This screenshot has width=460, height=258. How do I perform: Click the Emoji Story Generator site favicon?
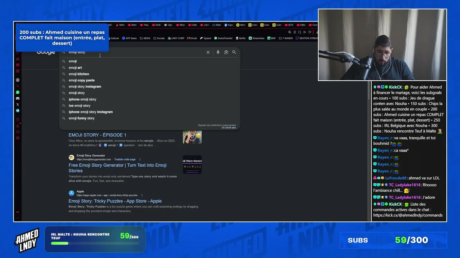point(72,157)
